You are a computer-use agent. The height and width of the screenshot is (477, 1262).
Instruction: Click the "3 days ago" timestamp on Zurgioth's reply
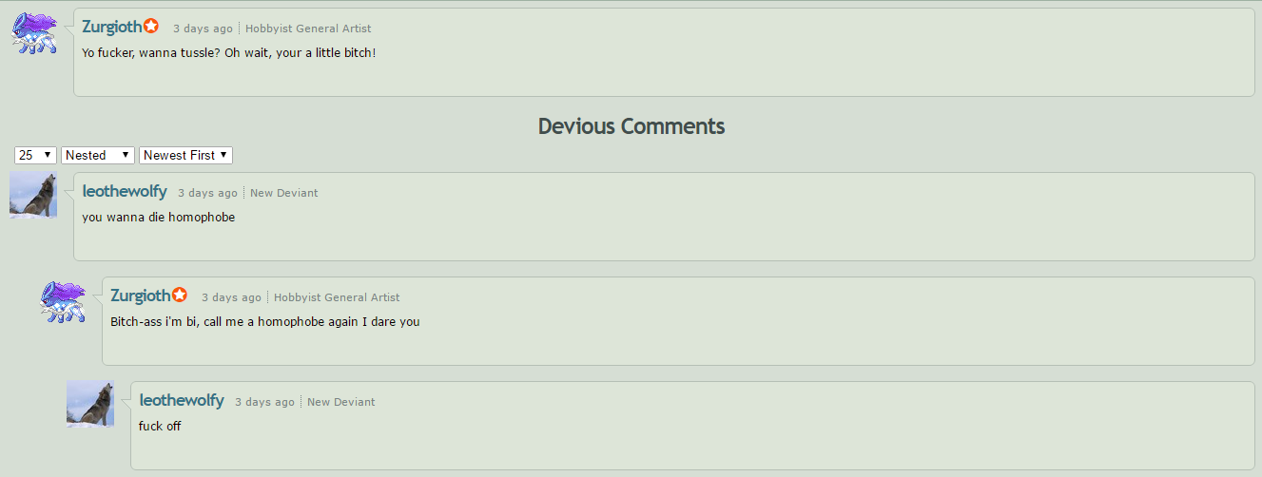[231, 298]
